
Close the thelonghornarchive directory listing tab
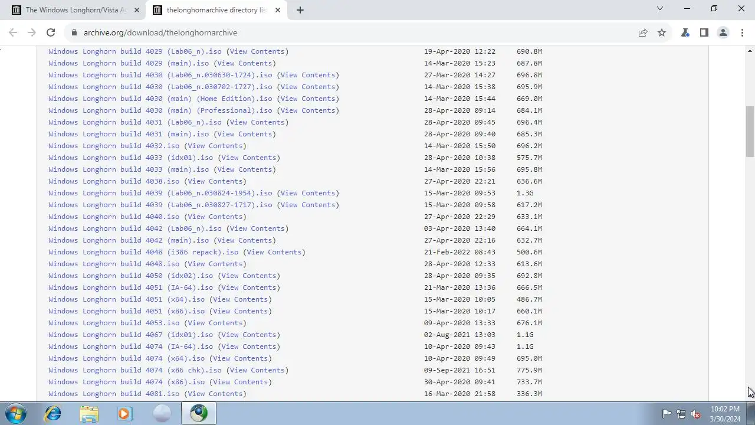point(278,10)
